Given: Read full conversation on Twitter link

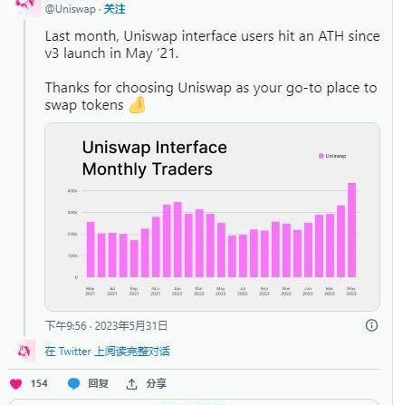Looking at the screenshot, I should [108, 352].
